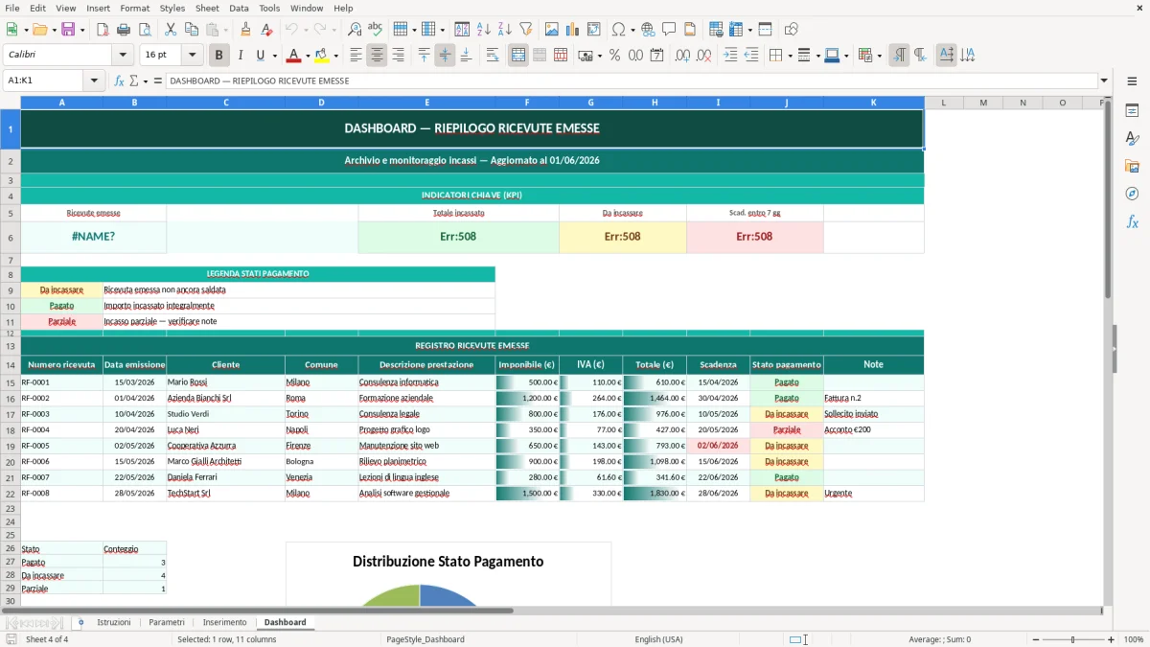This screenshot has width=1150, height=647.
Task: Click Draw Functions shapes icon
Action: click(792, 30)
